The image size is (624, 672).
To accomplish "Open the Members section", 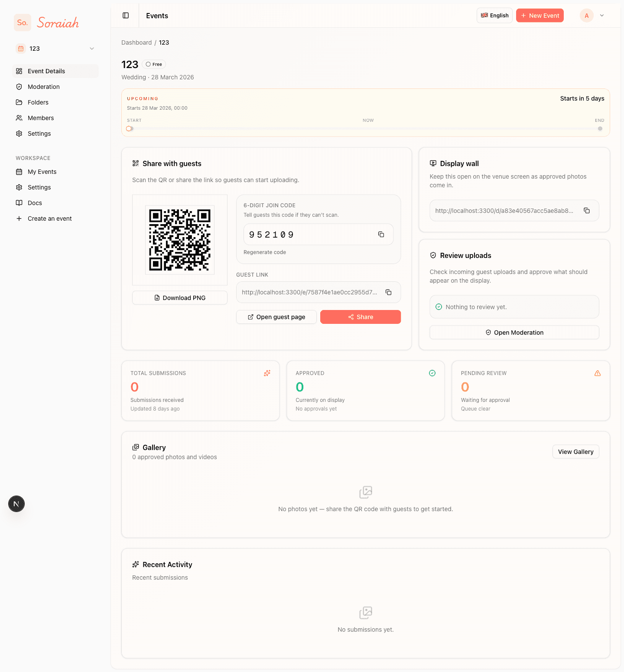I will [x=40, y=117].
